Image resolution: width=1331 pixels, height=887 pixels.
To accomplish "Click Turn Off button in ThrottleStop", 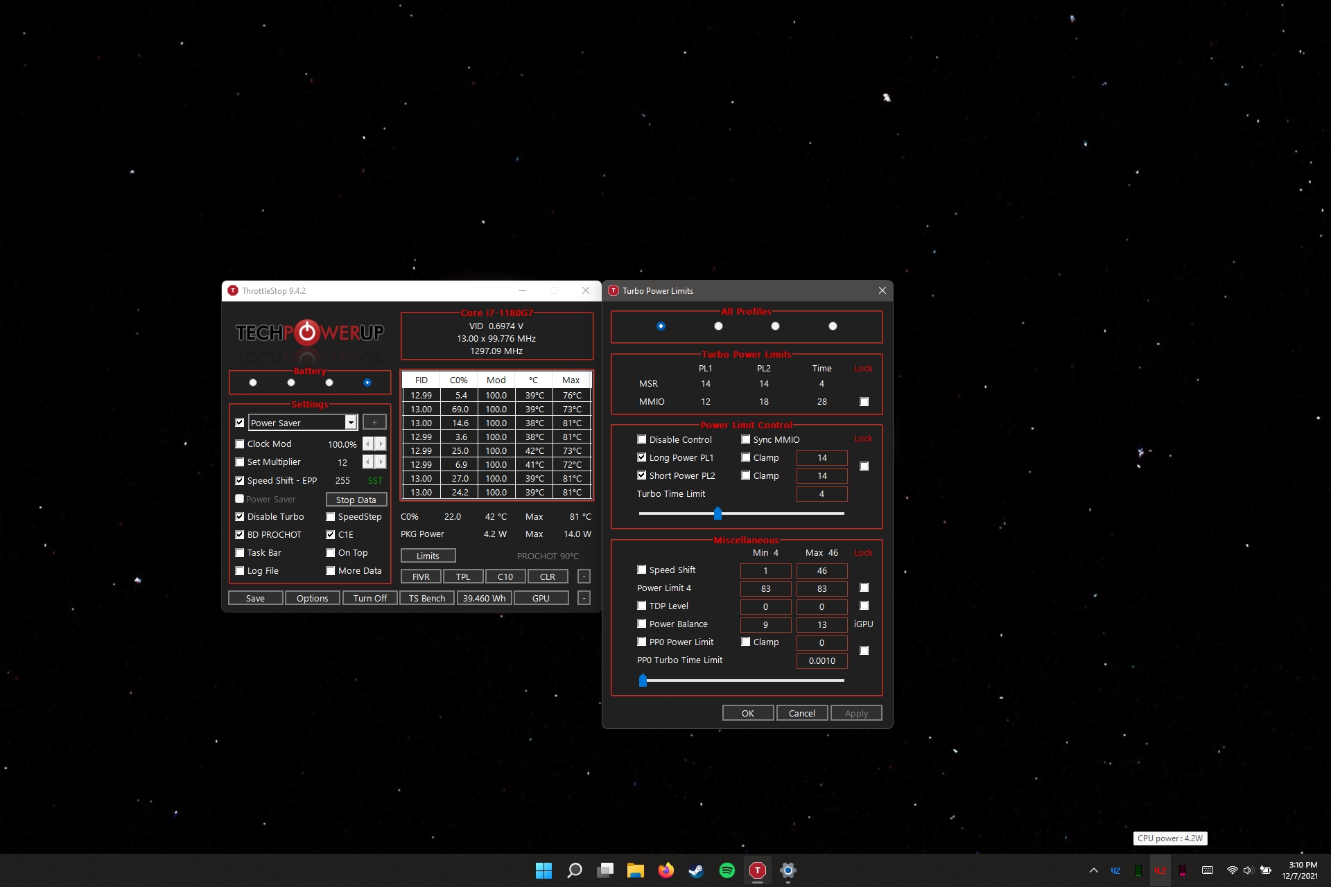I will (369, 598).
